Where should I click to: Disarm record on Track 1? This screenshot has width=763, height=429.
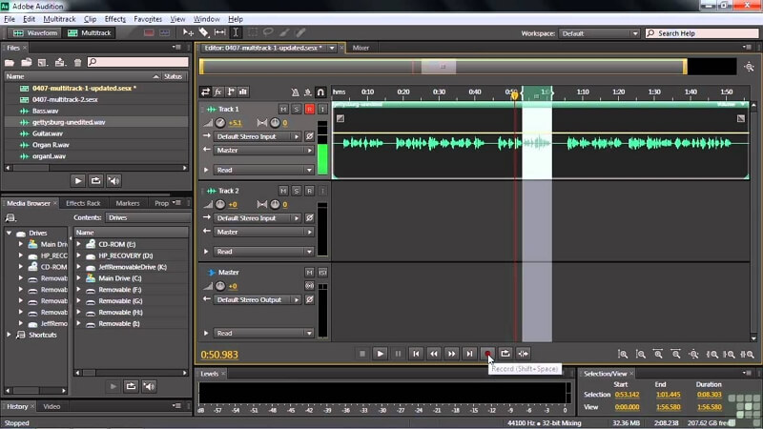click(309, 109)
